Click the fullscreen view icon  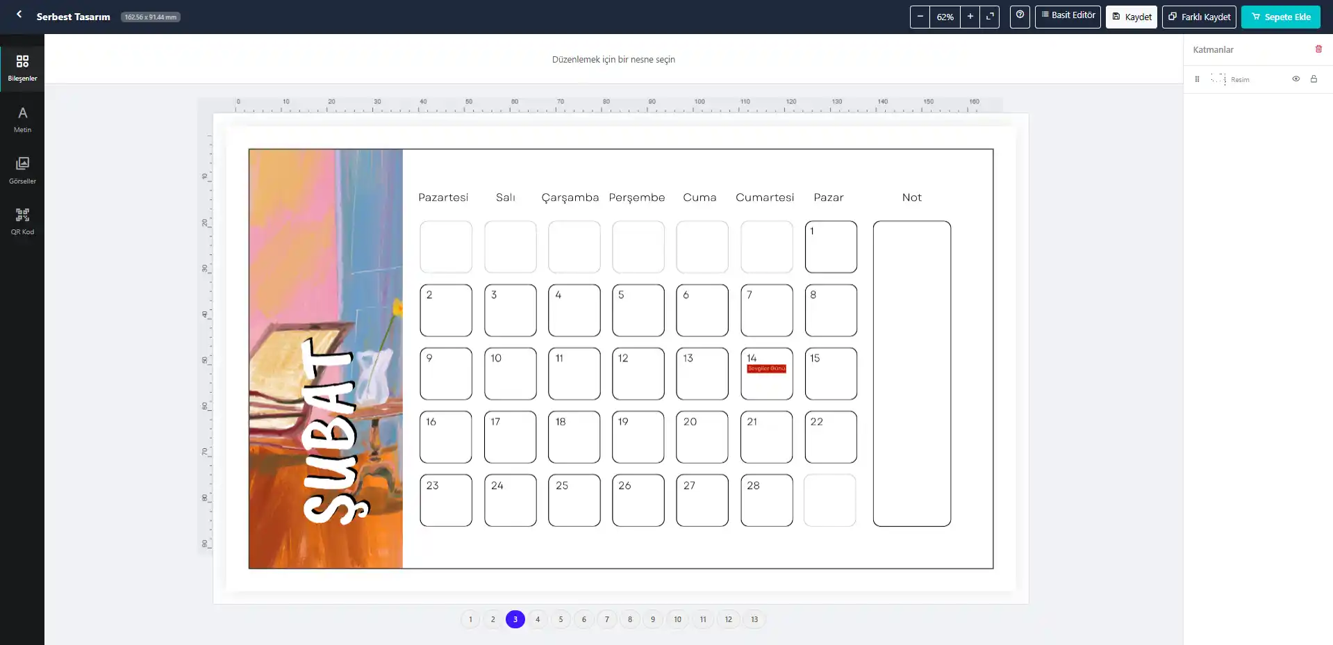991,17
